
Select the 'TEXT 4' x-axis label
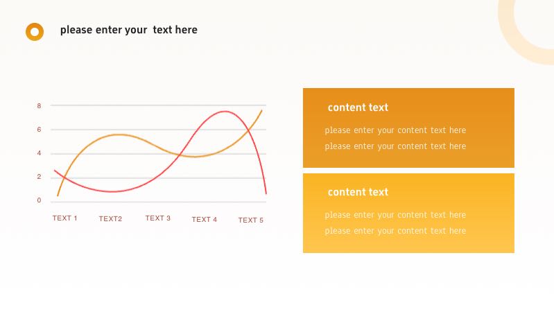coord(205,220)
